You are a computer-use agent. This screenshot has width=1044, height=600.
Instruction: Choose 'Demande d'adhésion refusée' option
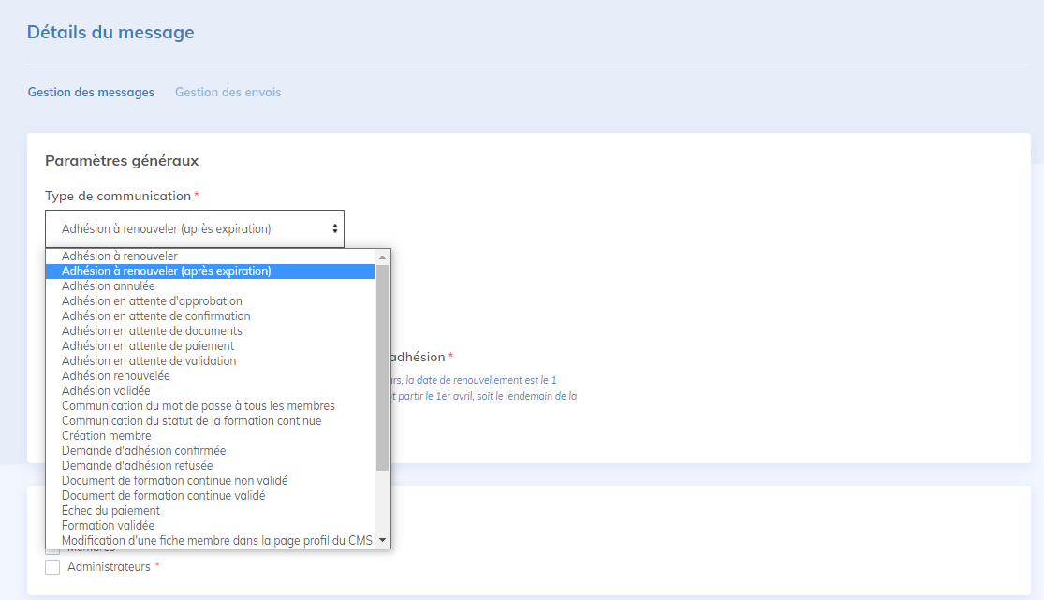point(137,466)
